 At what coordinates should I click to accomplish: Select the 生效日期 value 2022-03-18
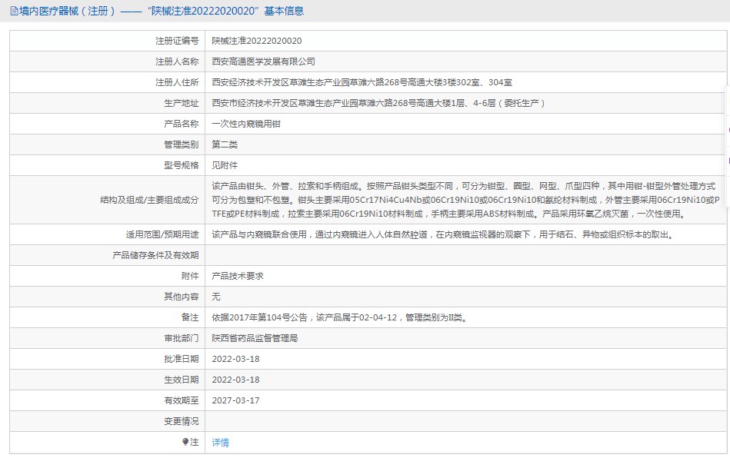click(x=235, y=380)
